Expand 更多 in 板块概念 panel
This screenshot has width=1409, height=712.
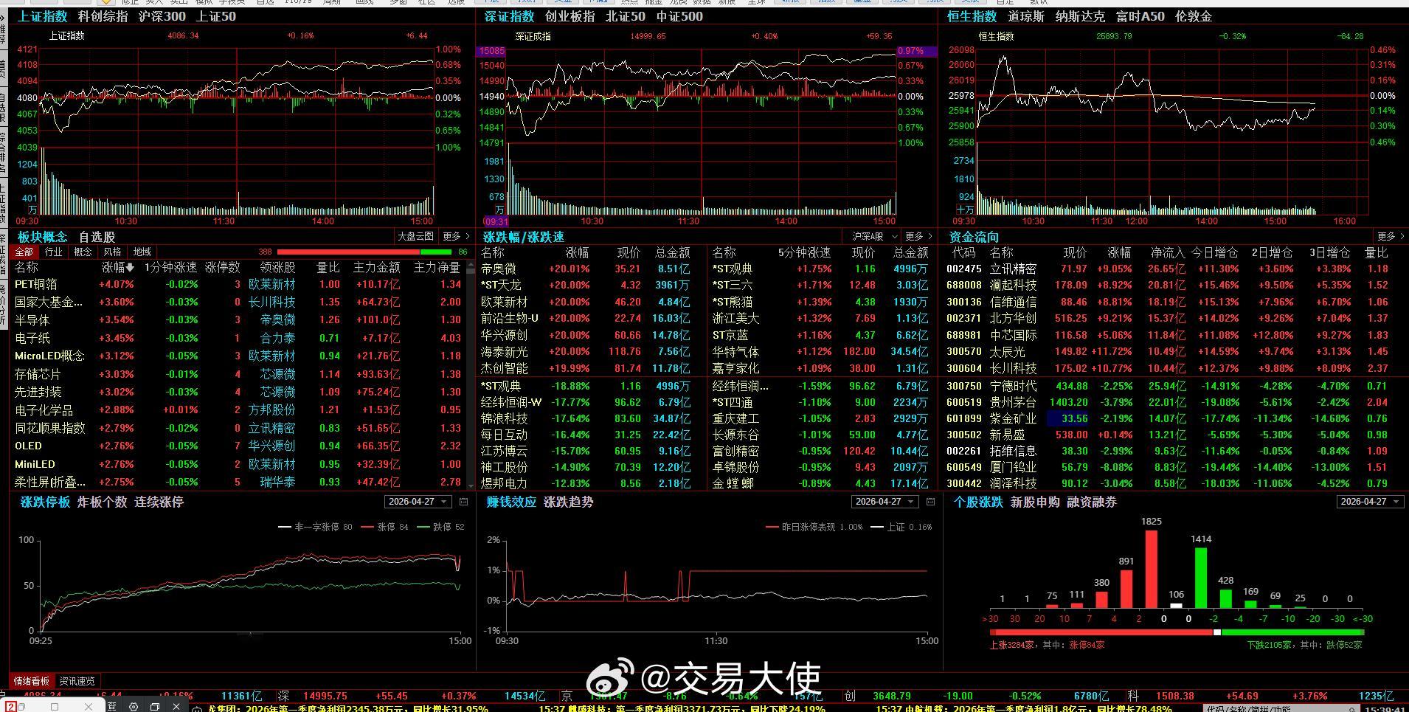455,236
